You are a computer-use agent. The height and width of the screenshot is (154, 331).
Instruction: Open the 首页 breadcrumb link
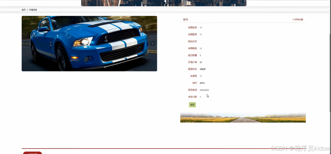click(24, 10)
